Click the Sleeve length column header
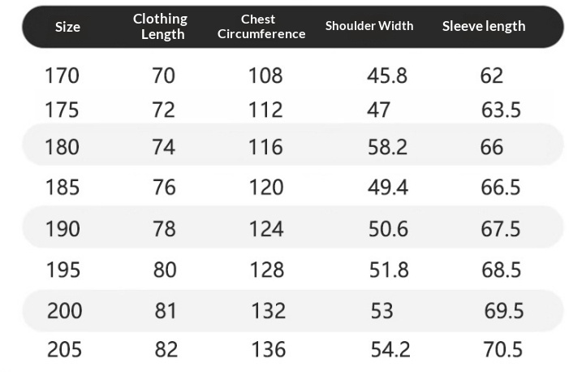Image resolution: width=569 pixels, height=372 pixels. pos(484,26)
